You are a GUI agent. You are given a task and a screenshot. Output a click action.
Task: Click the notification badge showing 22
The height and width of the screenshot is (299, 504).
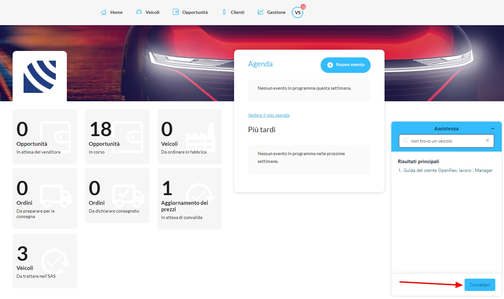303,7
